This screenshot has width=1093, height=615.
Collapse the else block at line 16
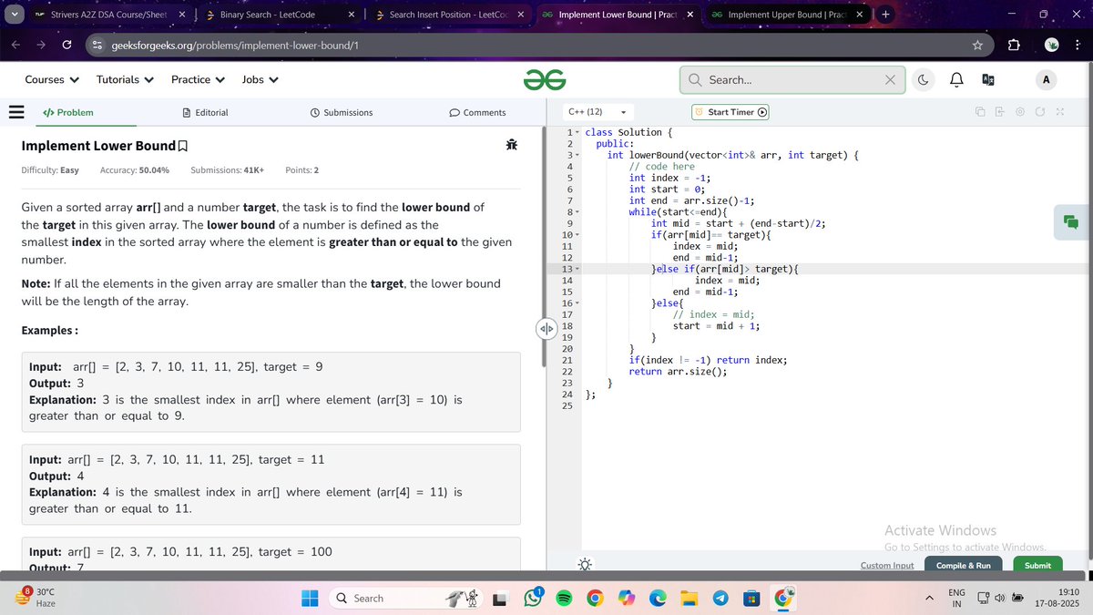(577, 303)
